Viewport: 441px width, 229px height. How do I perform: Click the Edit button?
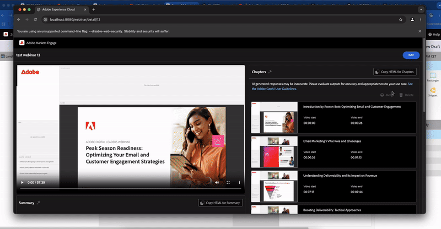coord(411,55)
